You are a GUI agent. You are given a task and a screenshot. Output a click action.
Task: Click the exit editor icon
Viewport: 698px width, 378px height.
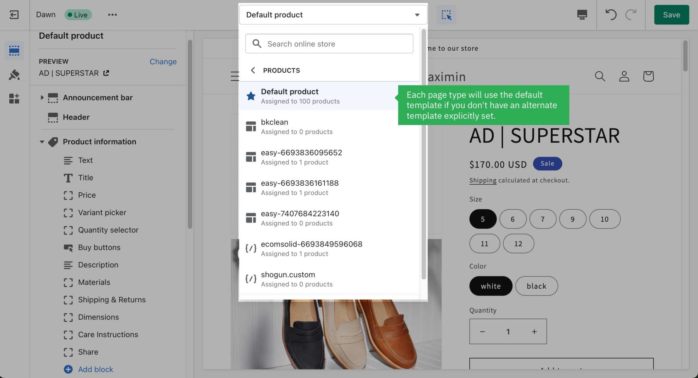pos(14,15)
